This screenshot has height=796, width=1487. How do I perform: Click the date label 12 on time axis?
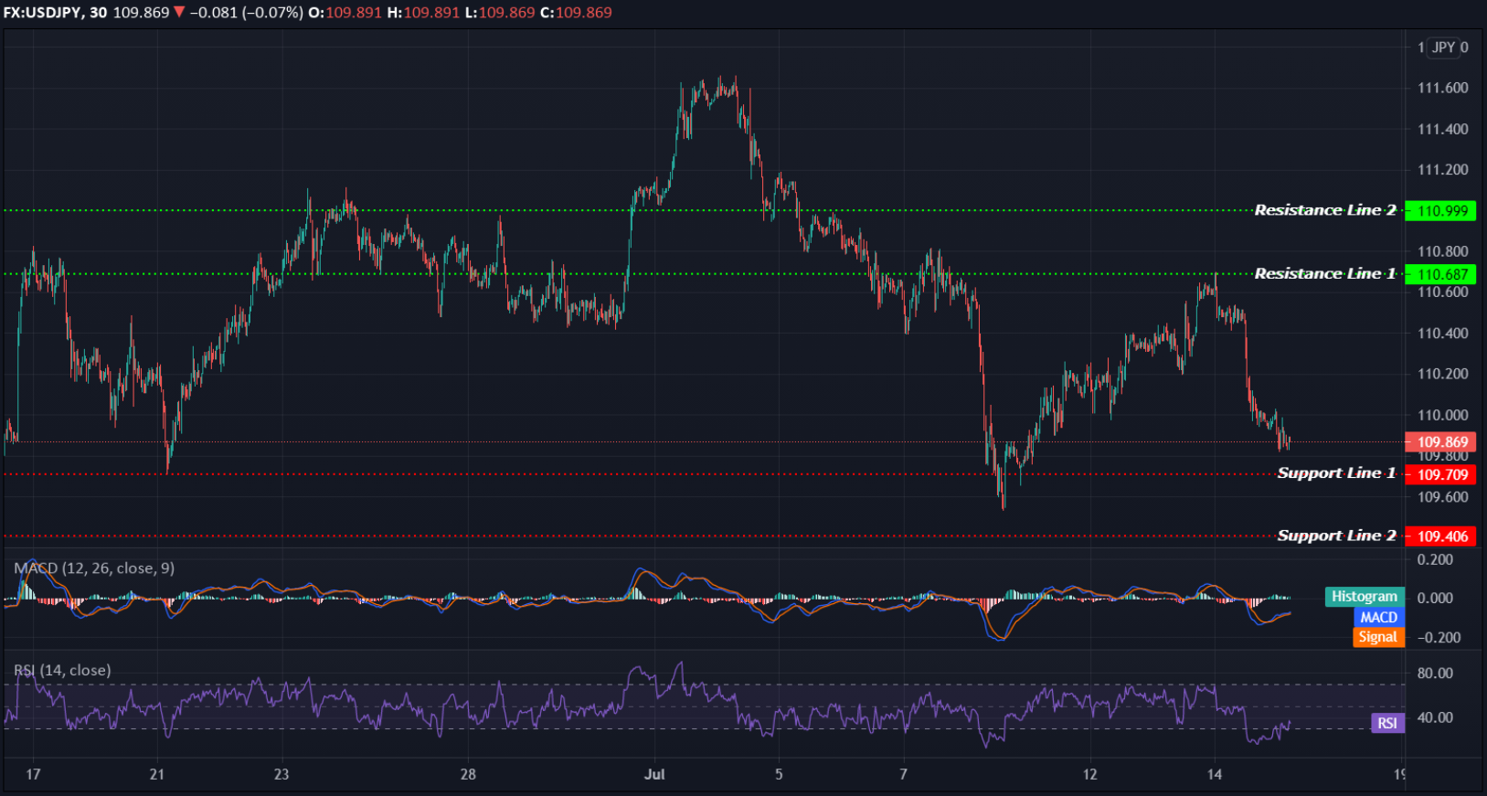(1089, 774)
